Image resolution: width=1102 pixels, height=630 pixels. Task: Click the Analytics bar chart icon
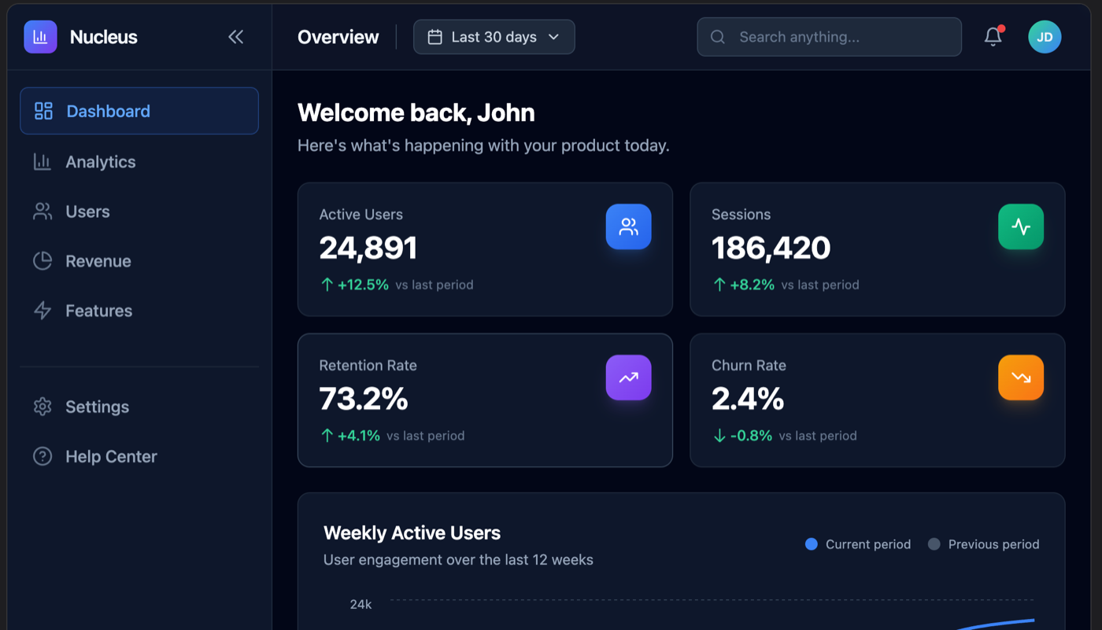[x=43, y=162]
